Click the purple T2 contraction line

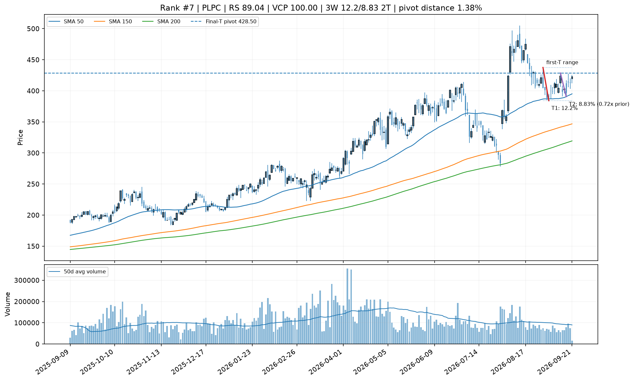pos(563,85)
